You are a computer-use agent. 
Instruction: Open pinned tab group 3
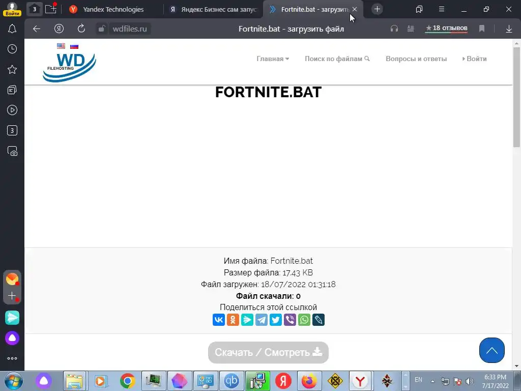[34, 9]
